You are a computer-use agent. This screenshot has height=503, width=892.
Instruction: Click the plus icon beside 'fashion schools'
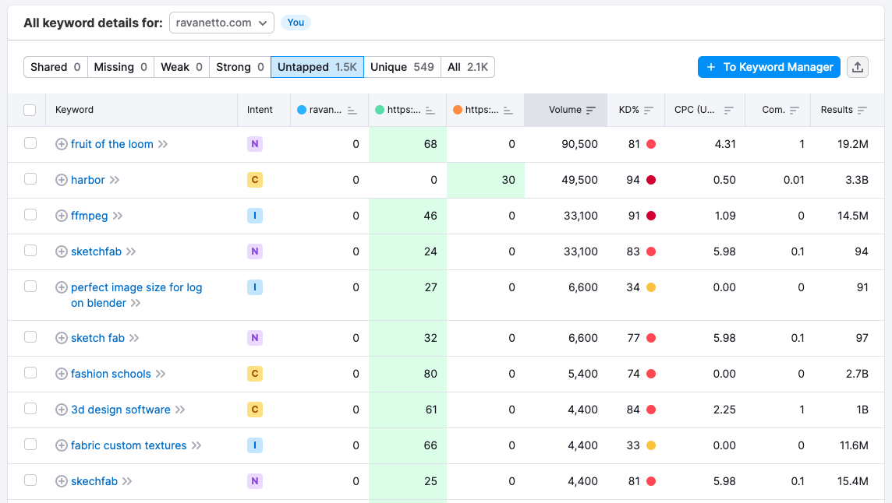coord(62,374)
